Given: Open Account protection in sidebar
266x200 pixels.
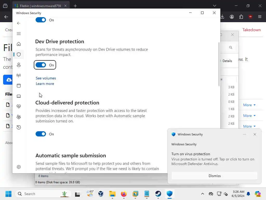Looking at the screenshot, I should (x=19, y=65).
